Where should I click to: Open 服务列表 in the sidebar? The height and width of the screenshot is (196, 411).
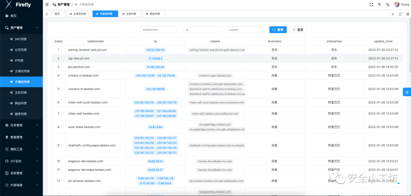(x=21, y=114)
